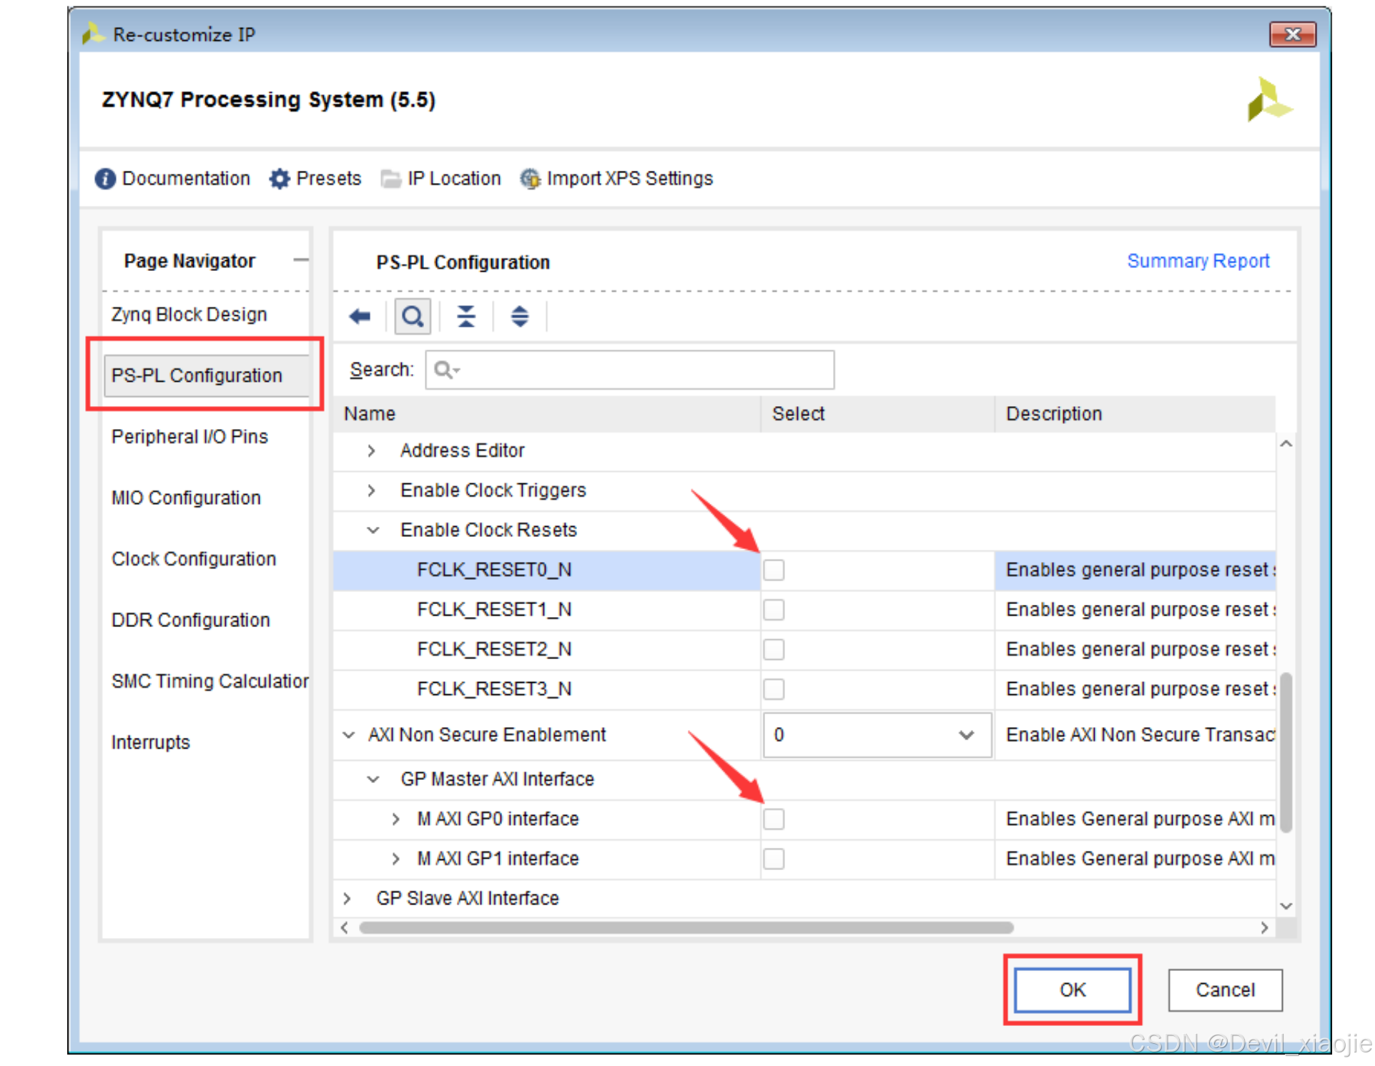Click the IP Location folder icon
Viewport: 1375px width, 1066px height.
point(390,179)
